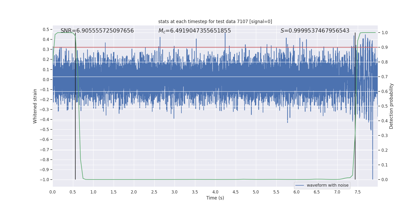Click the right axis tick label 0.9
Screen dimensions: 420x210
point(385,47)
